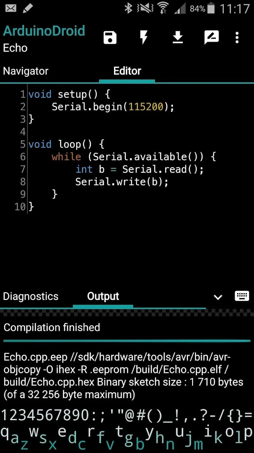
Task: Select the Editor tab
Action: pyautogui.click(x=127, y=71)
